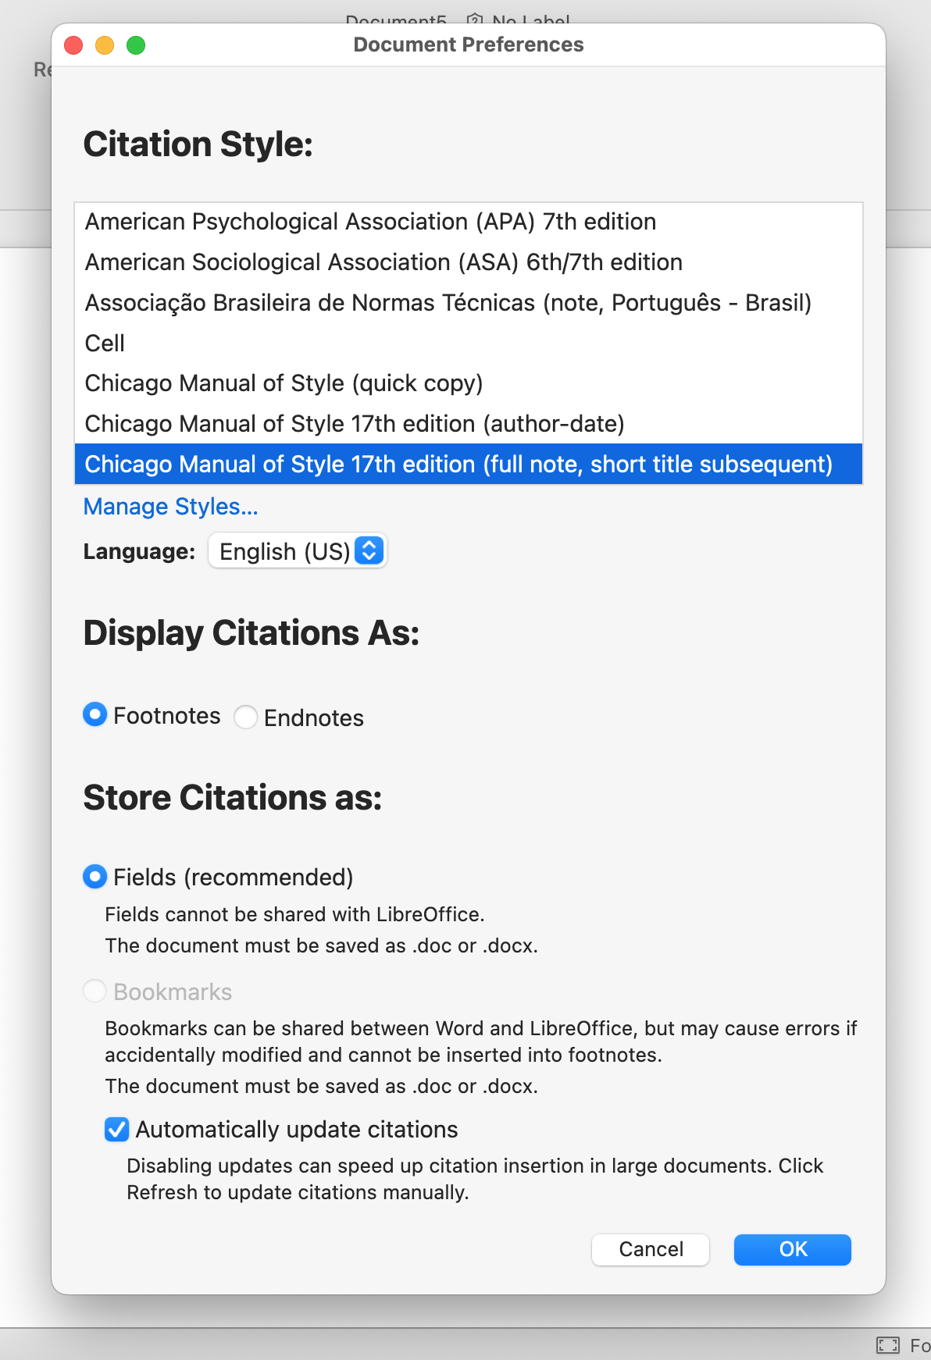Click the Focus view icon in Word status bar

(888, 1344)
